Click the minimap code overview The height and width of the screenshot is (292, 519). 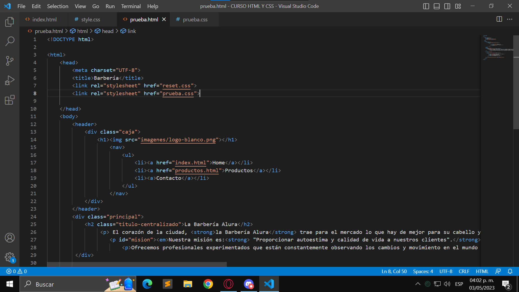coord(497,48)
